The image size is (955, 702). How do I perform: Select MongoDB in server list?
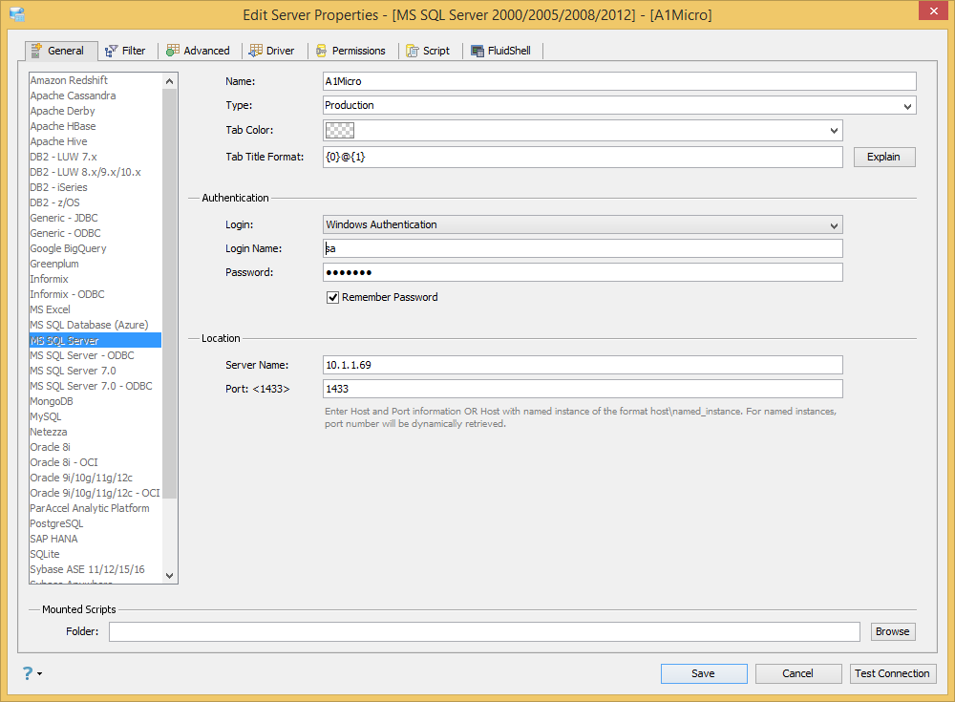click(x=52, y=401)
